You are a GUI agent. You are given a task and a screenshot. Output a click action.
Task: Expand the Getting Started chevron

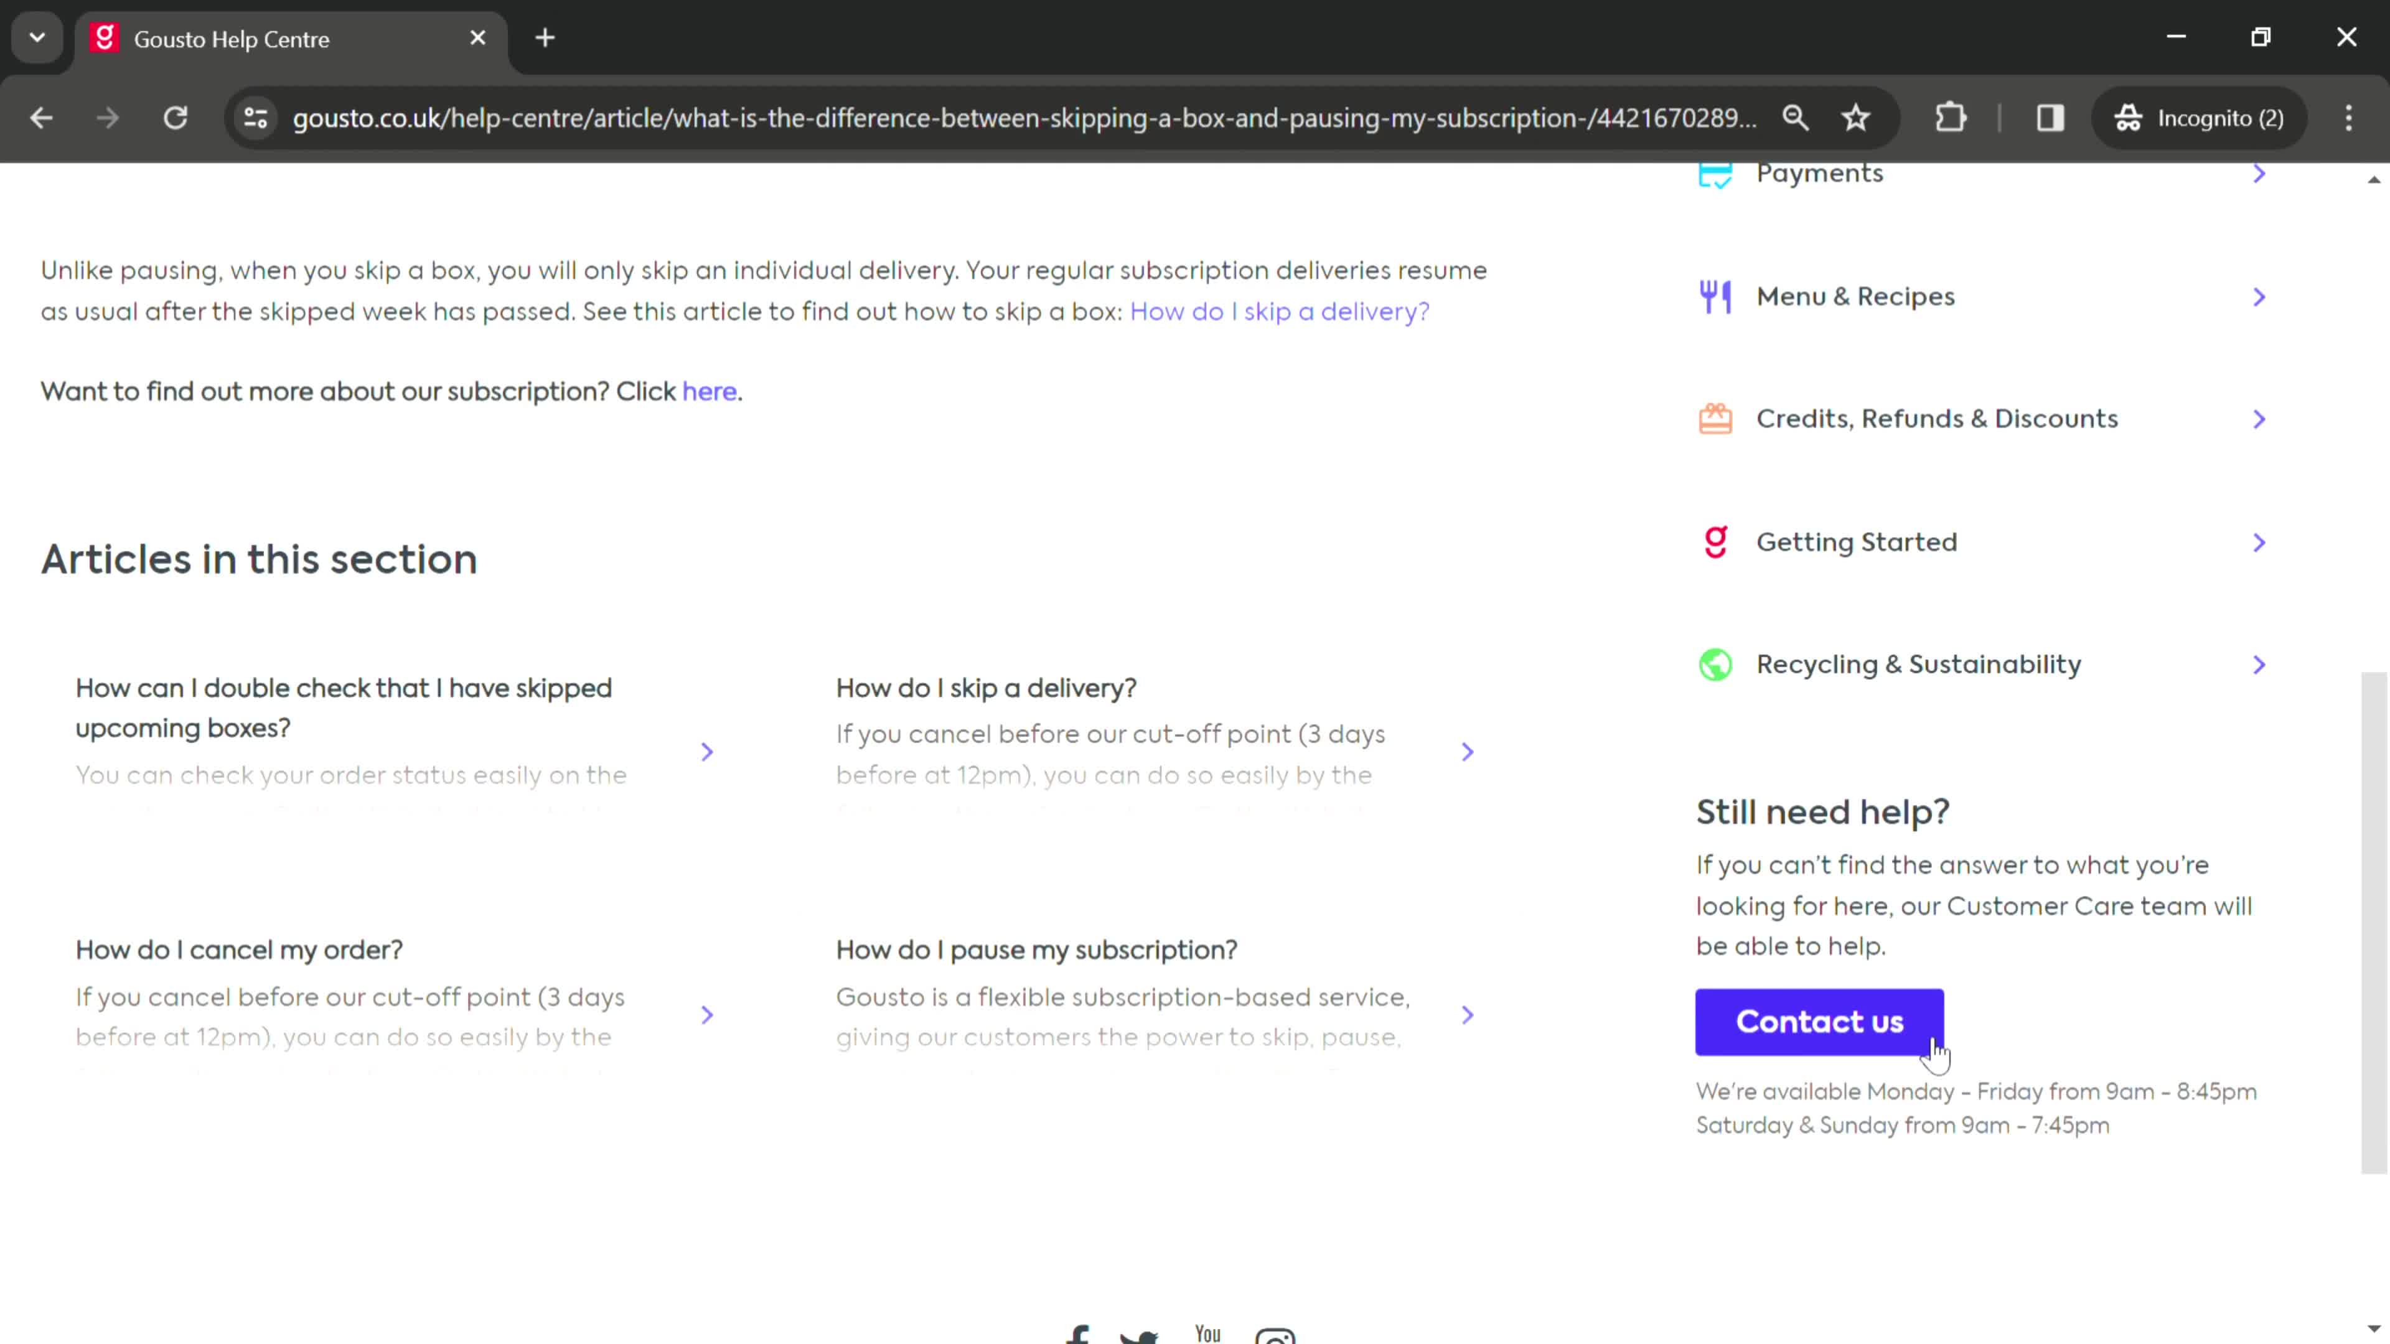[x=2259, y=543]
